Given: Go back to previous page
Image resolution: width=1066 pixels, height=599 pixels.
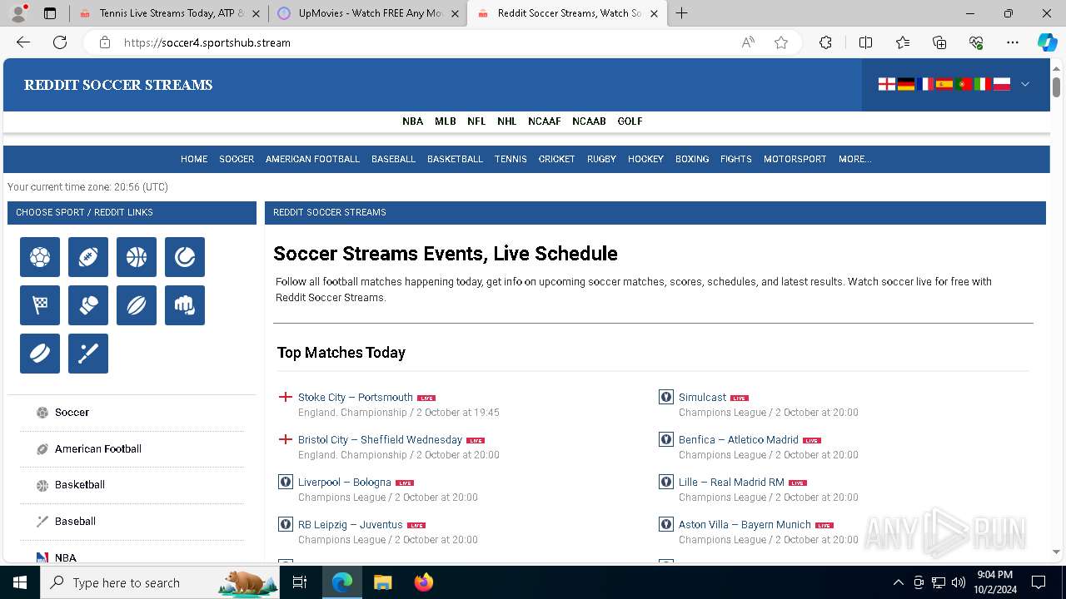Looking at the screenshot, I should (x=23, y=42).
